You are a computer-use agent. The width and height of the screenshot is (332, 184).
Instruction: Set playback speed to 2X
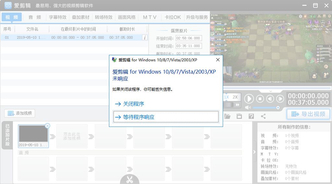[x=235, y=97]
